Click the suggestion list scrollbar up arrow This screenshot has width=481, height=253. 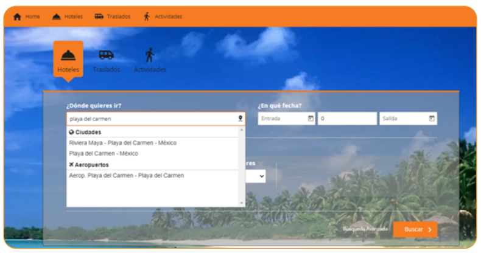click(242, 131)
